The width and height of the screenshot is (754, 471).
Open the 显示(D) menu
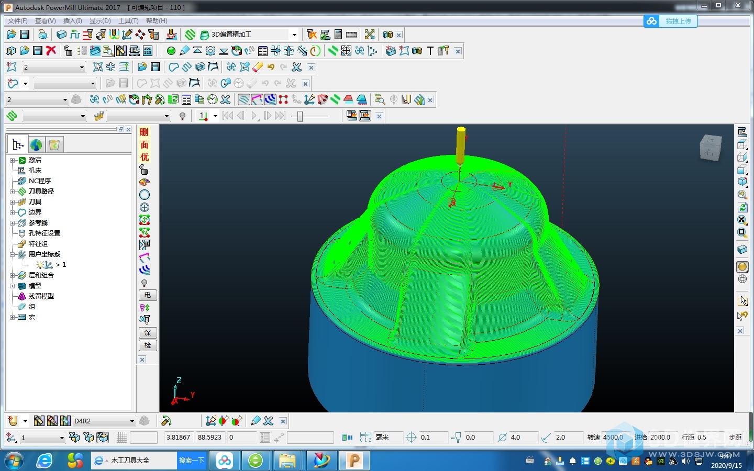pyautogui.click(x=100, y=21)
